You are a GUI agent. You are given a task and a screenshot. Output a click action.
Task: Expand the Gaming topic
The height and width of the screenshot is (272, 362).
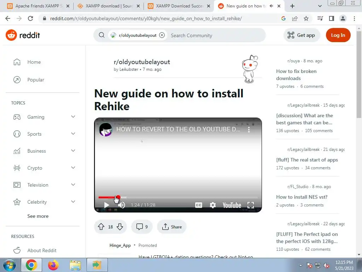[x=73, y=117]
